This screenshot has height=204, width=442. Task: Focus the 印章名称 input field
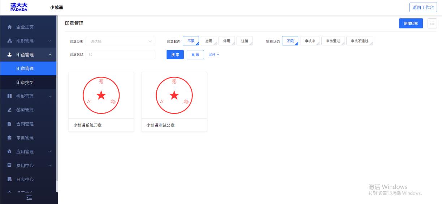pos(120,55)
